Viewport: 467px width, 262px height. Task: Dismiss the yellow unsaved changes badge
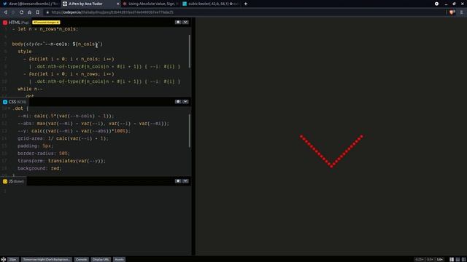[46, 23]
